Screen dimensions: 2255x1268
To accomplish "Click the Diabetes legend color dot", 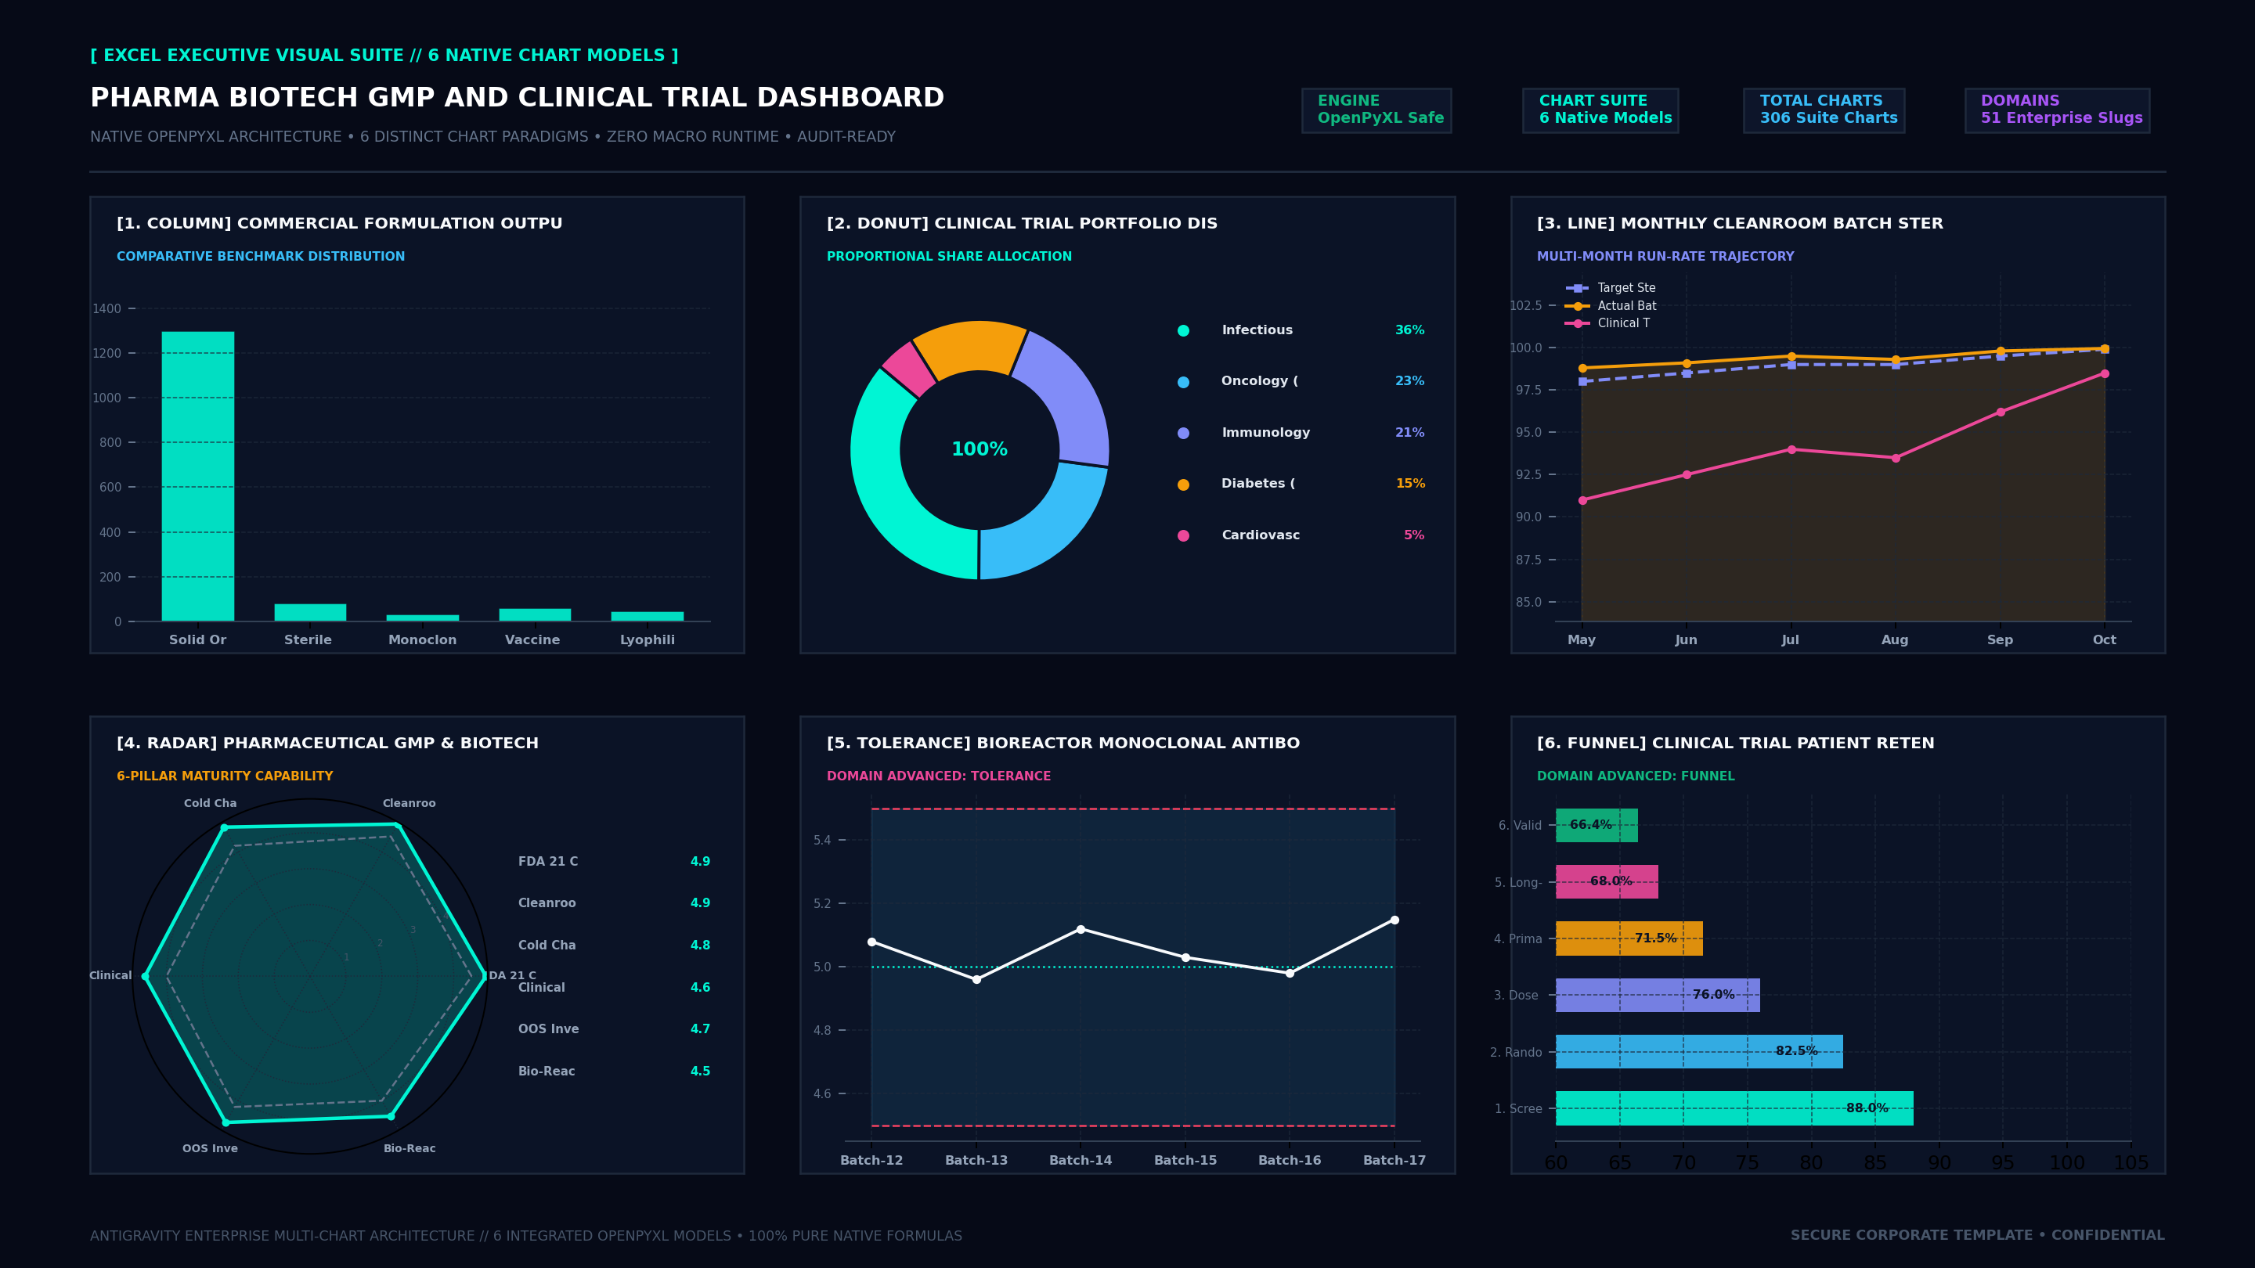I will [x=1184, y=485].
